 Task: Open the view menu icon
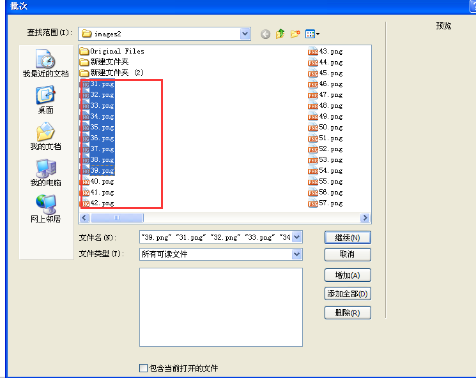point(312,34)
